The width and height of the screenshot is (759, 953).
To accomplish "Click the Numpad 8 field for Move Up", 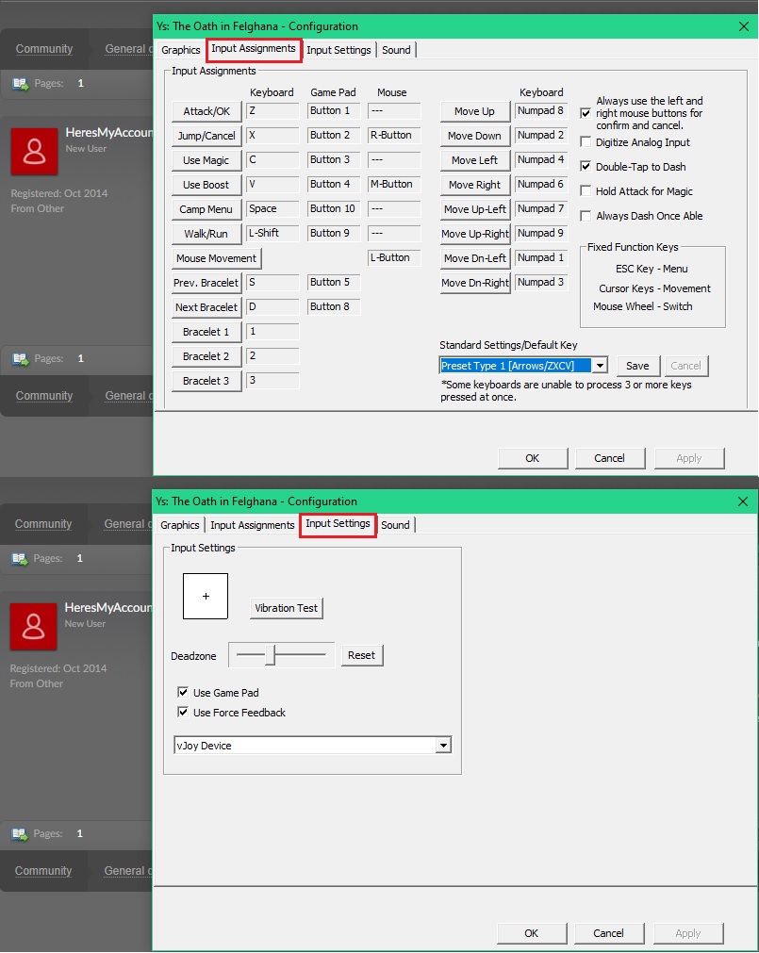I will [541, 111].
